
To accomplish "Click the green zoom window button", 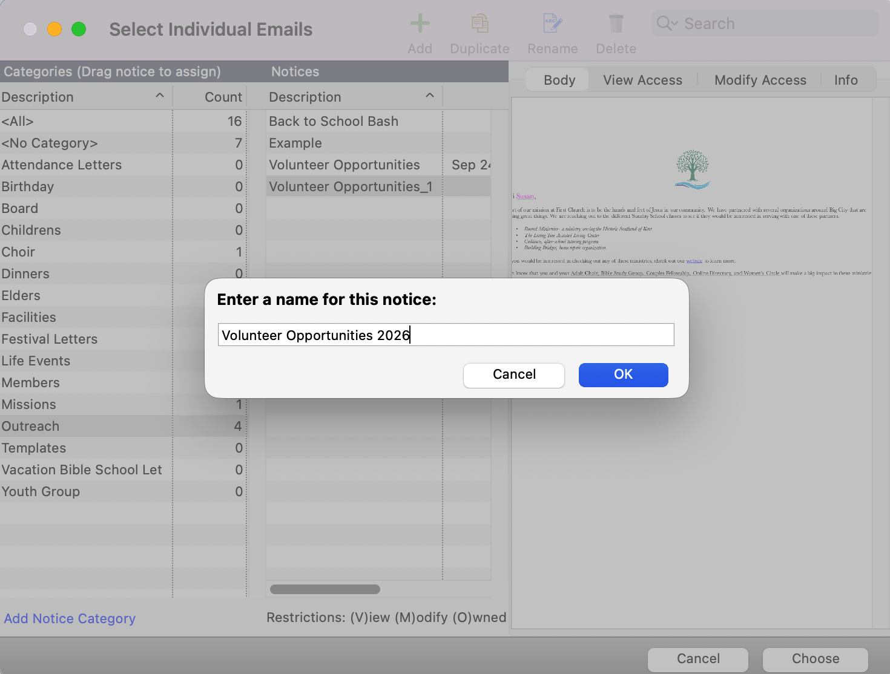I will tap(79, 29).
